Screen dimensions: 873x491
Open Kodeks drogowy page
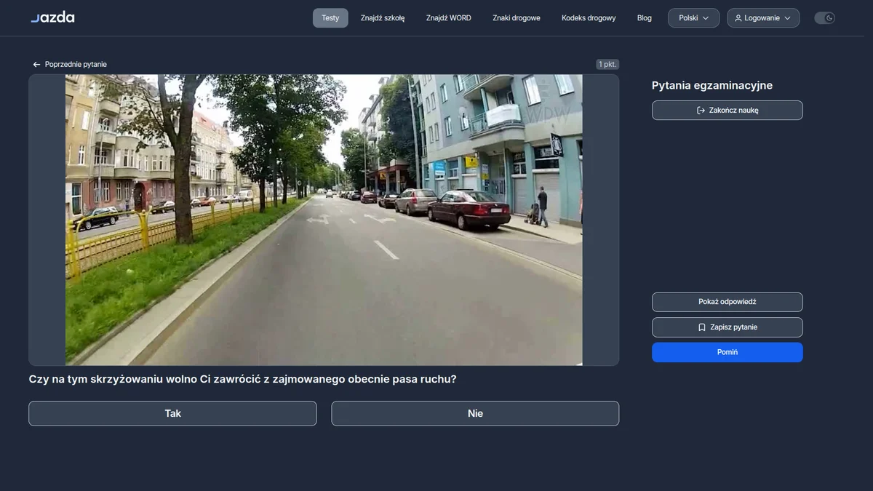(589, 18)
